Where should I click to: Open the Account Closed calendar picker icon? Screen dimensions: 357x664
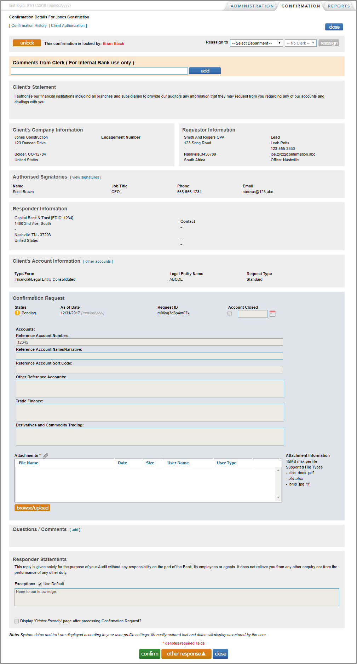pos(272,314)
